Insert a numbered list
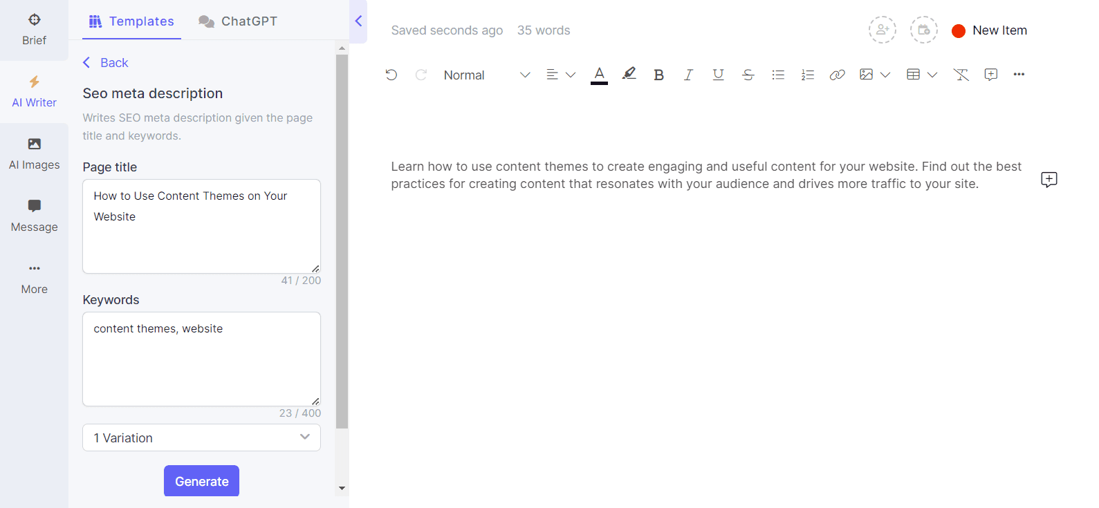Screen dimensions: 1099x508 coord(808,75)
